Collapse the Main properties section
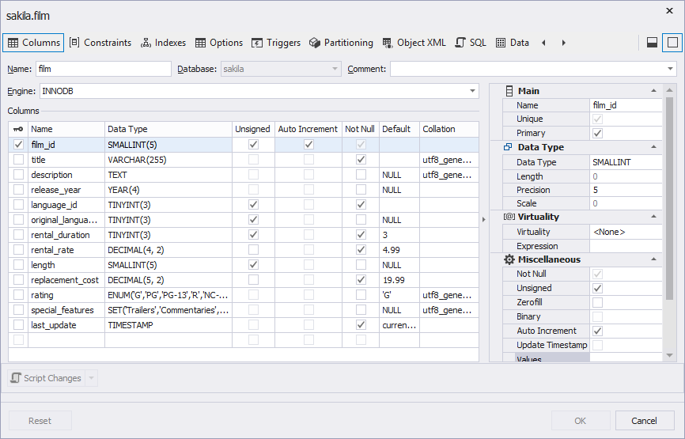Image resolution: width=685 pixels, height=439 pixels. coord(653,91)
